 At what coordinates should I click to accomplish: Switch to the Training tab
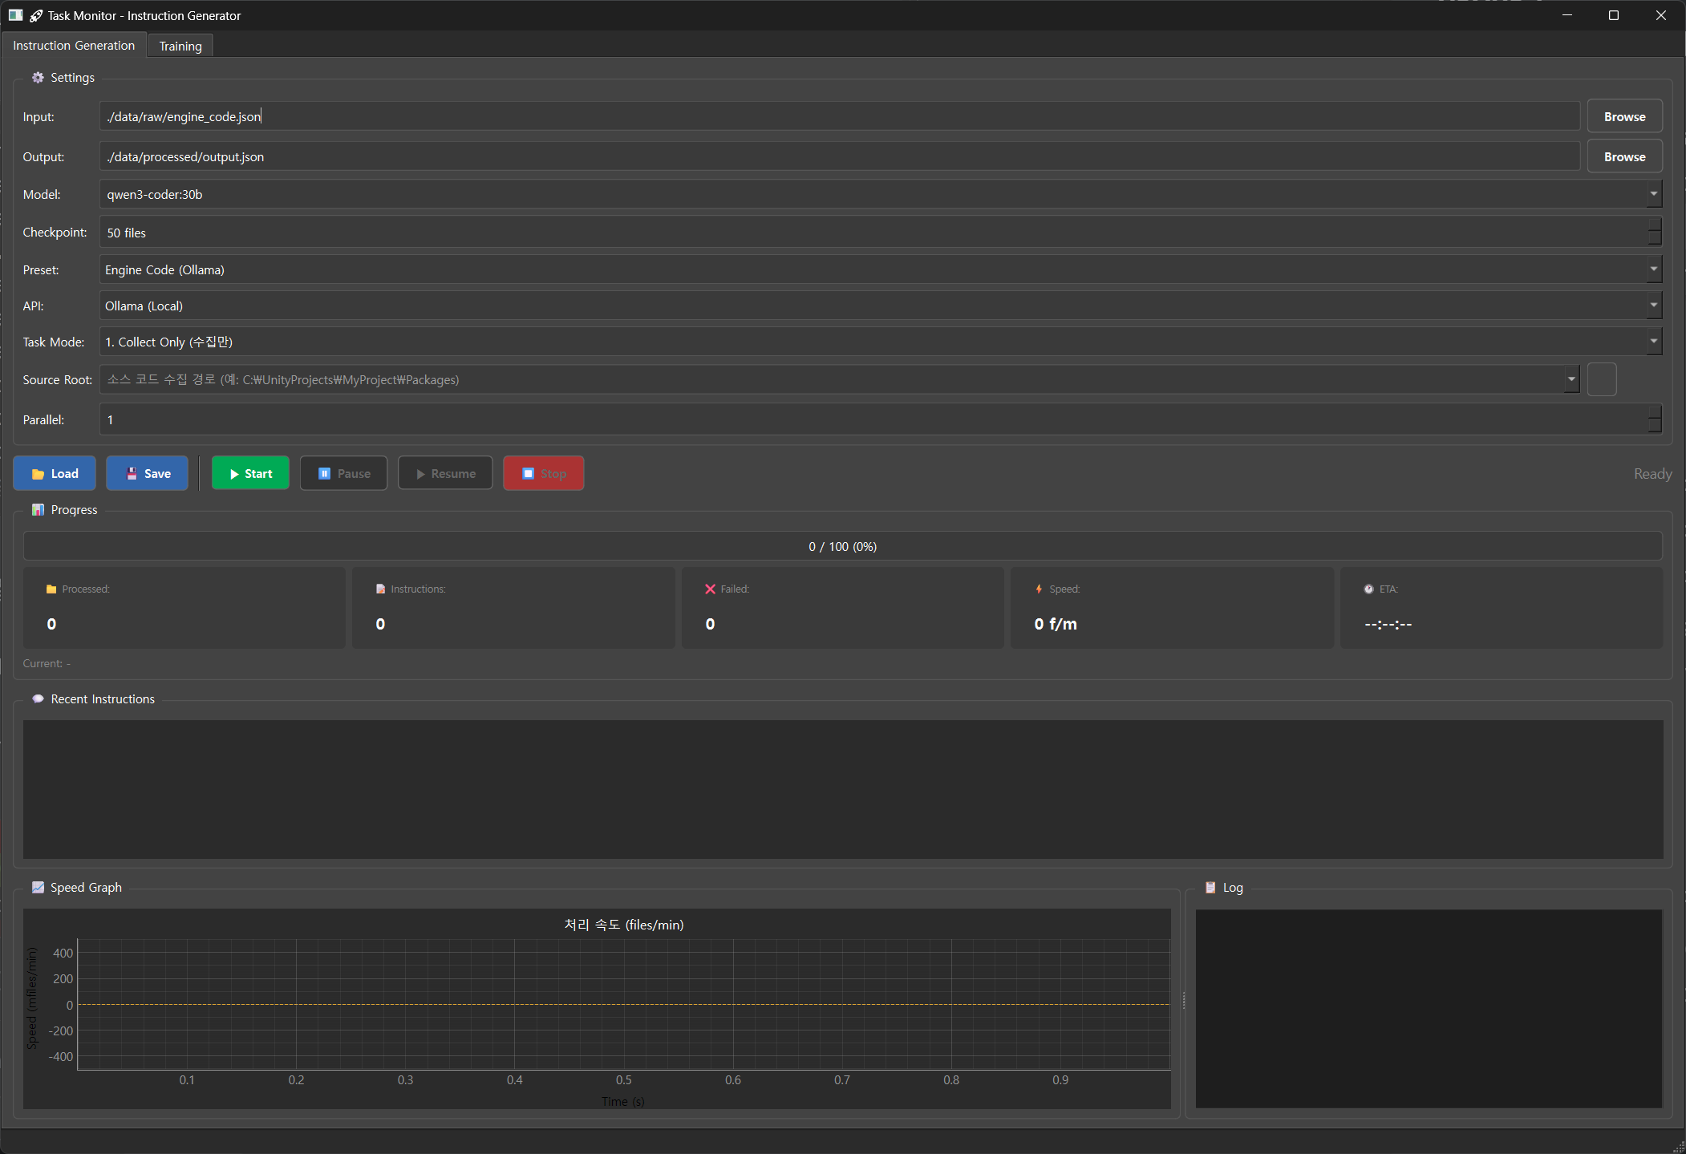(180, 46)
